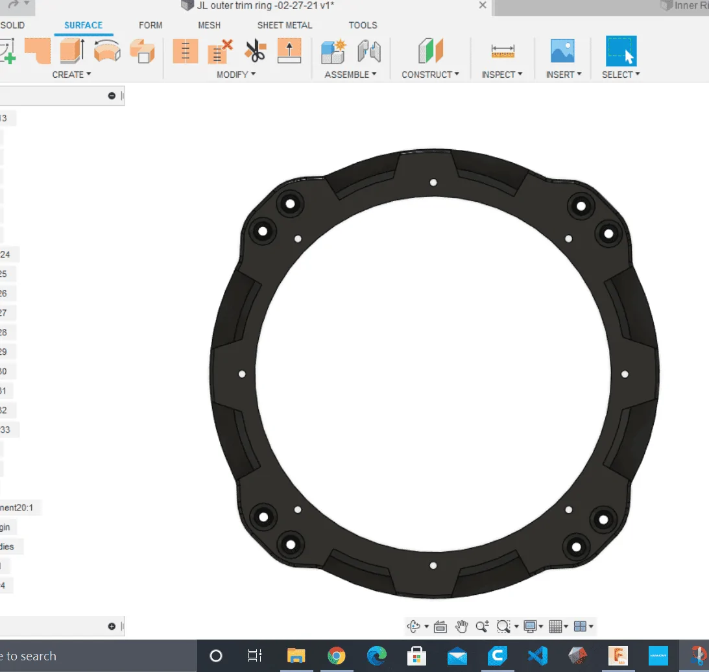Click the Offset Plane construct icon
This screenshot has width=709, height=672.
431,51
